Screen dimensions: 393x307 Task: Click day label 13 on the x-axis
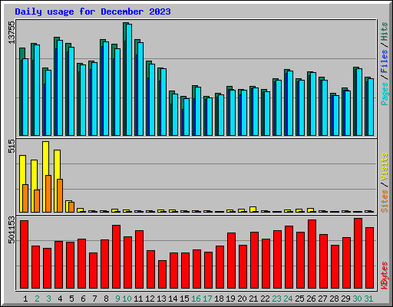coord(161,299)
